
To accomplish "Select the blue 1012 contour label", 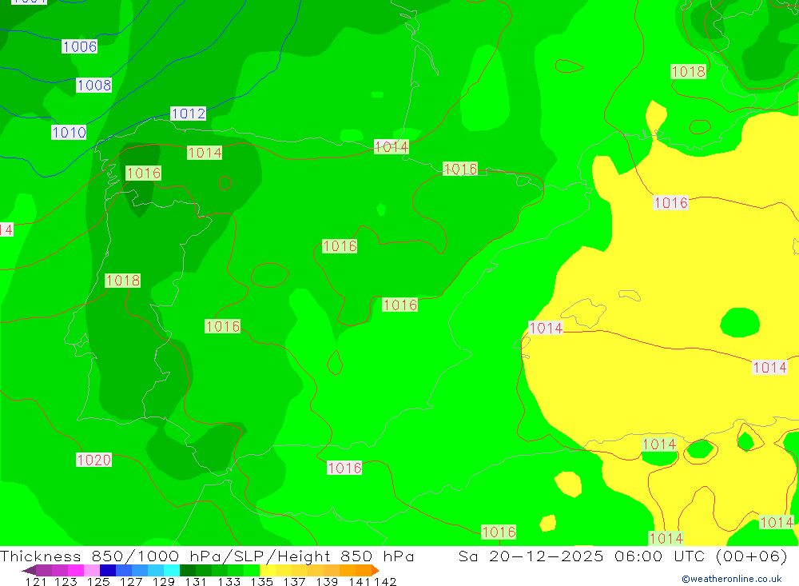I will 188,114.
